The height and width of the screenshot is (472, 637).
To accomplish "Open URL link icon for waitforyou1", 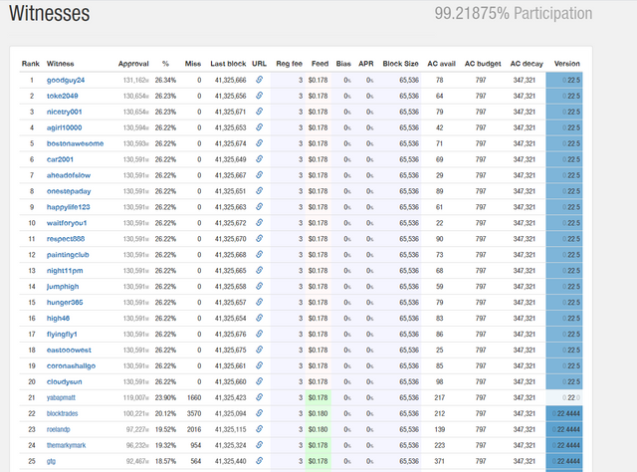I will pos(259,222).
